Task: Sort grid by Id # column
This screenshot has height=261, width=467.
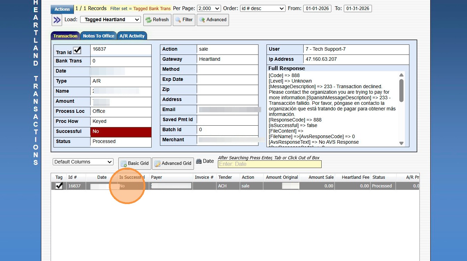Action: point(76,177)
